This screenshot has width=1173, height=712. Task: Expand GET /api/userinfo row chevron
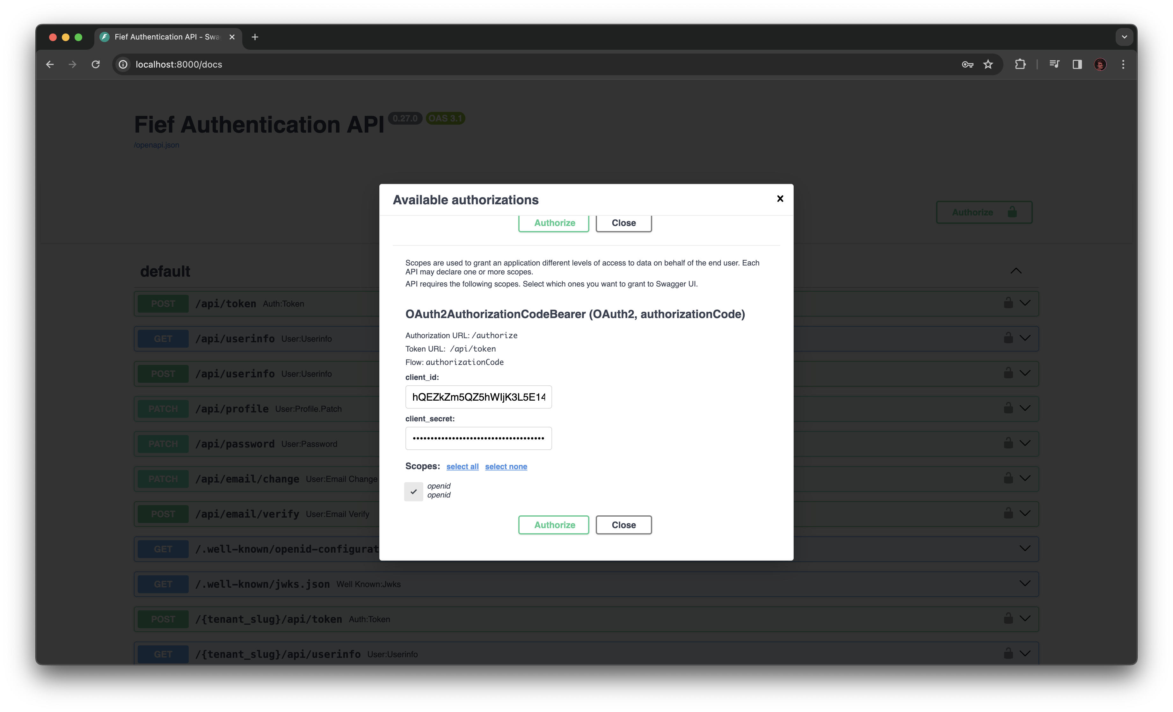point(1025,338)
